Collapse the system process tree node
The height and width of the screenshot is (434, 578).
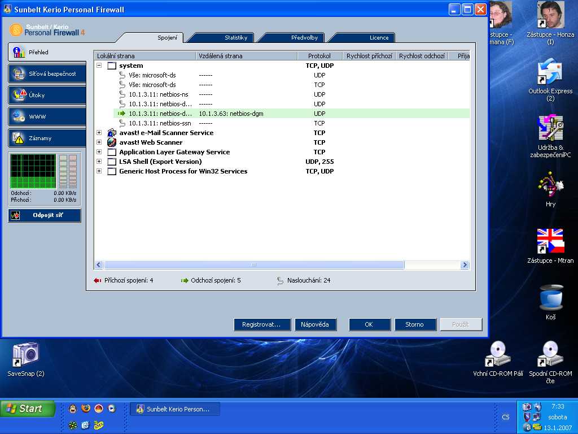[x=99, y=66]
